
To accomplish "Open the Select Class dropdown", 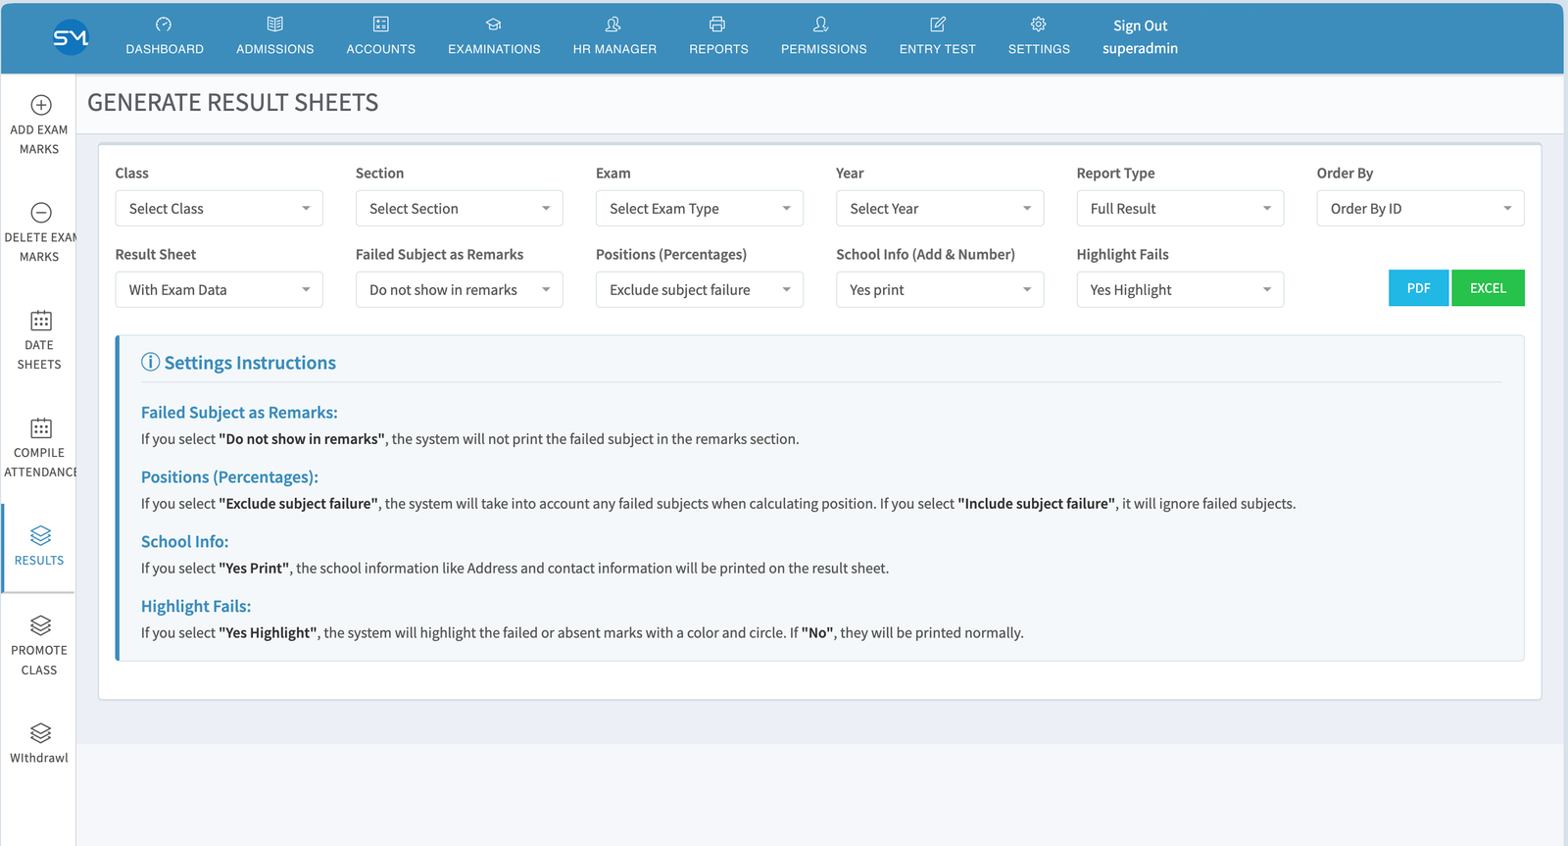I will tap(220, 209).
